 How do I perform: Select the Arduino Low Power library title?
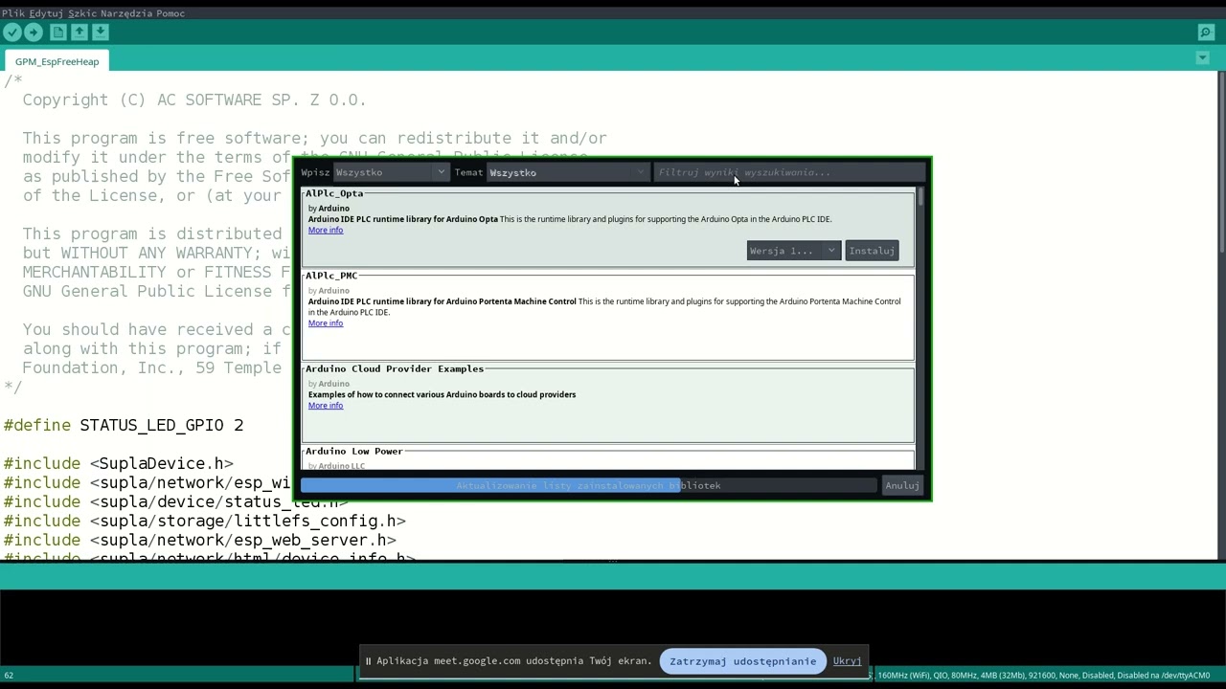pos(354,451)
